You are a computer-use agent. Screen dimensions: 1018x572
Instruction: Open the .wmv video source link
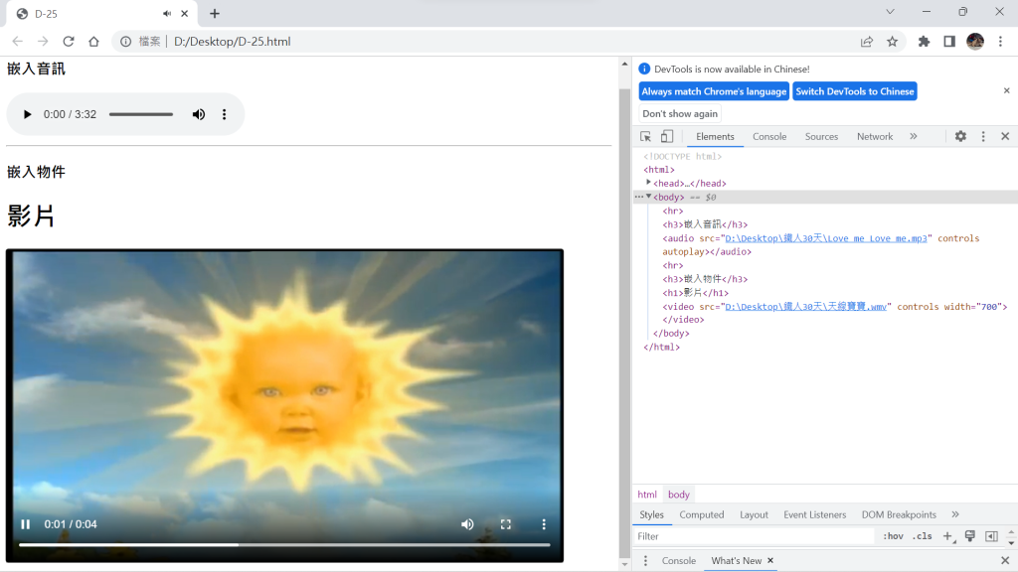(x=805, y=307)
